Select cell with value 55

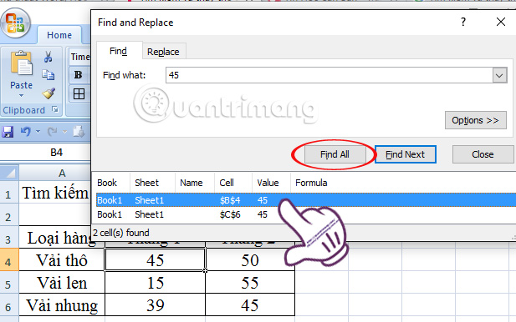(250, 283)
